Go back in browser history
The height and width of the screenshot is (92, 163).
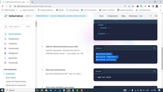(x=3, y=6)
